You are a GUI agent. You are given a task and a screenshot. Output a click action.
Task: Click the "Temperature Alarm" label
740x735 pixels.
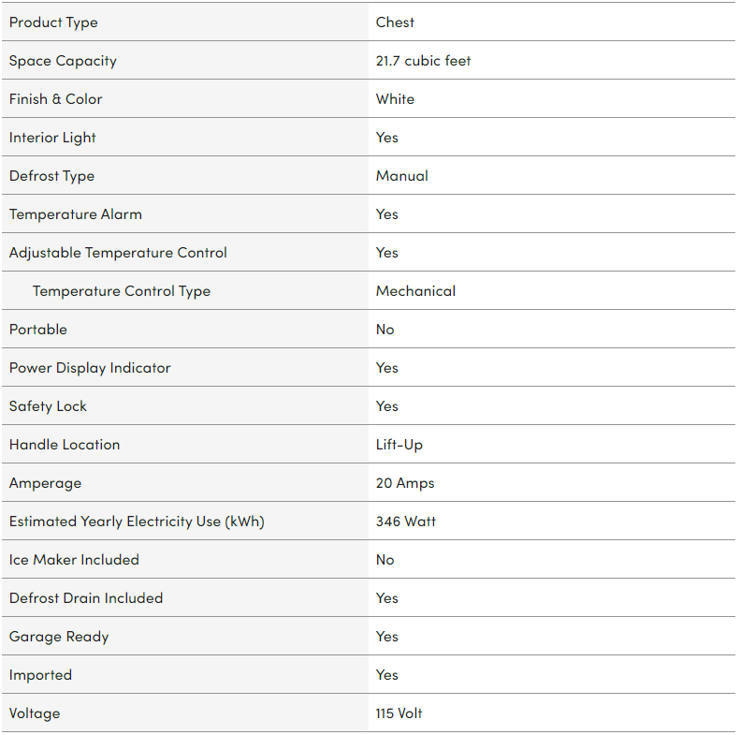[76, 214]
